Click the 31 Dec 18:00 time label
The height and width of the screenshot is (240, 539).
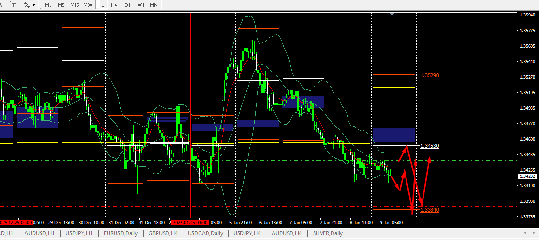(x=151, y=222)
